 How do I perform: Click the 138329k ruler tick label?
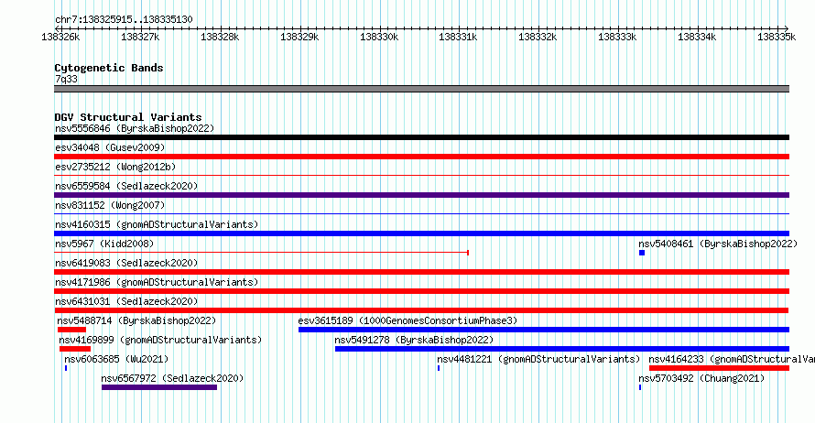click(x=299, y=37)
